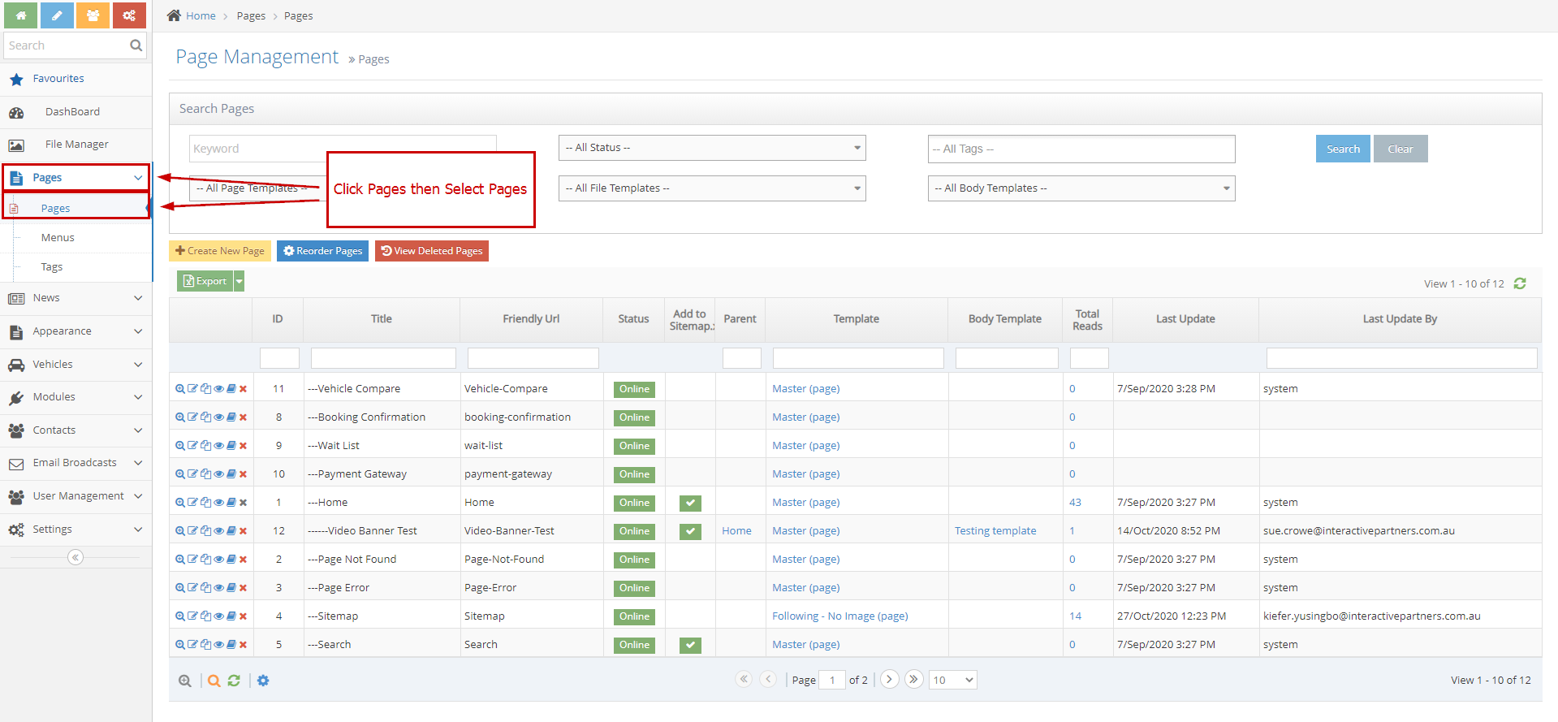The height and width of the screenshot is (722, 1558).
Task: Open the All Status dropdown
Action: pos(712,148)
